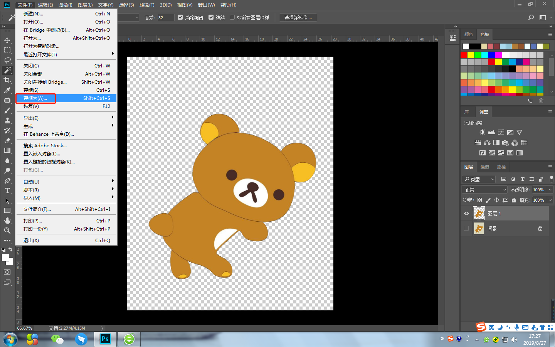Viewport: 555px width, 347px height.
Task: Enable 对所有图层取样 checkbox
Action: coord(232,17)
